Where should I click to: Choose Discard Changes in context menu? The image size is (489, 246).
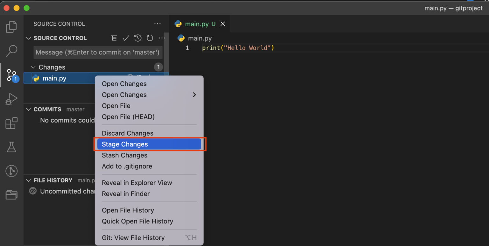pyautogui.click(x=128, y=133)
